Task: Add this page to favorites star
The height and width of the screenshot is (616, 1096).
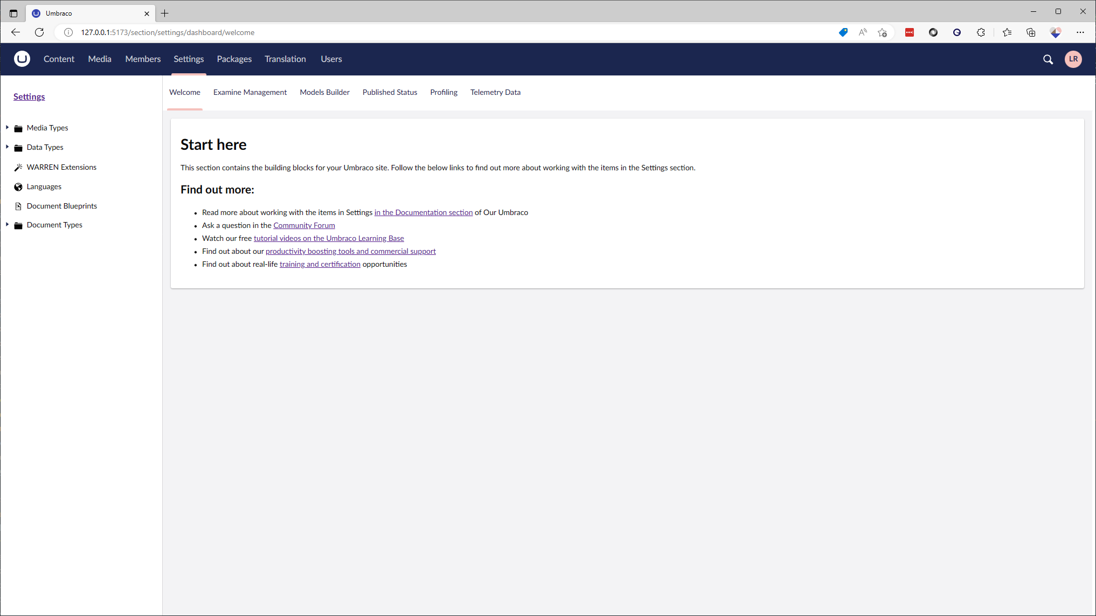Action: click(882, 32)
